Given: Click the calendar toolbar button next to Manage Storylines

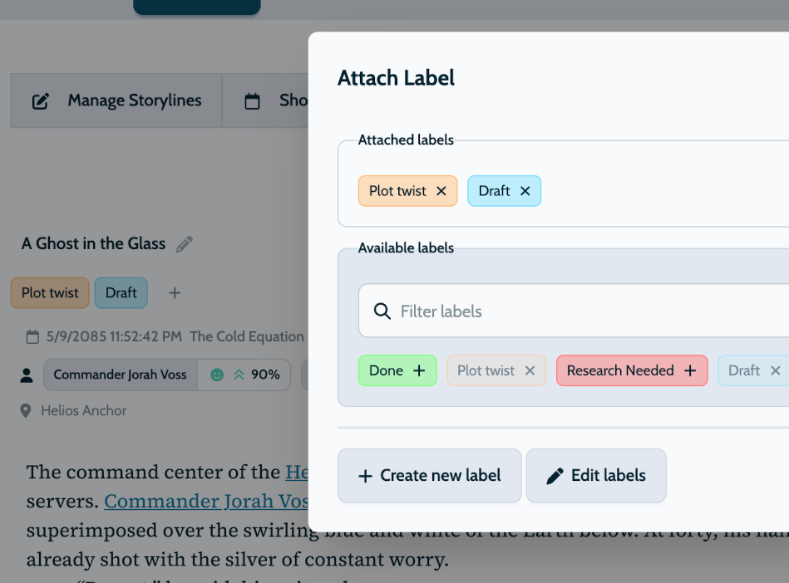Looking at the screenshot, I should [x=253, y=100].
